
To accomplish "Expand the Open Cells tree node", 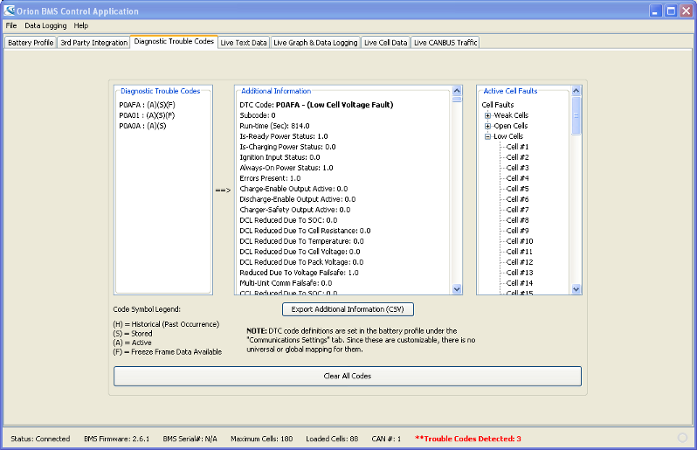I will pos(487,126).
